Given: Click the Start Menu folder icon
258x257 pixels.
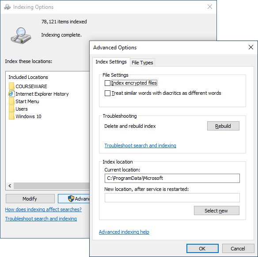Looking at the screenshot, I should click(11, 101).
